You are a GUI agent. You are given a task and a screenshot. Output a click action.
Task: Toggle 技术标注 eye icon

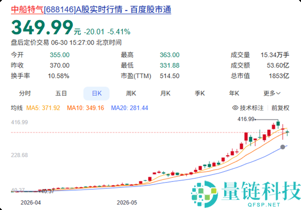point(235,108)
